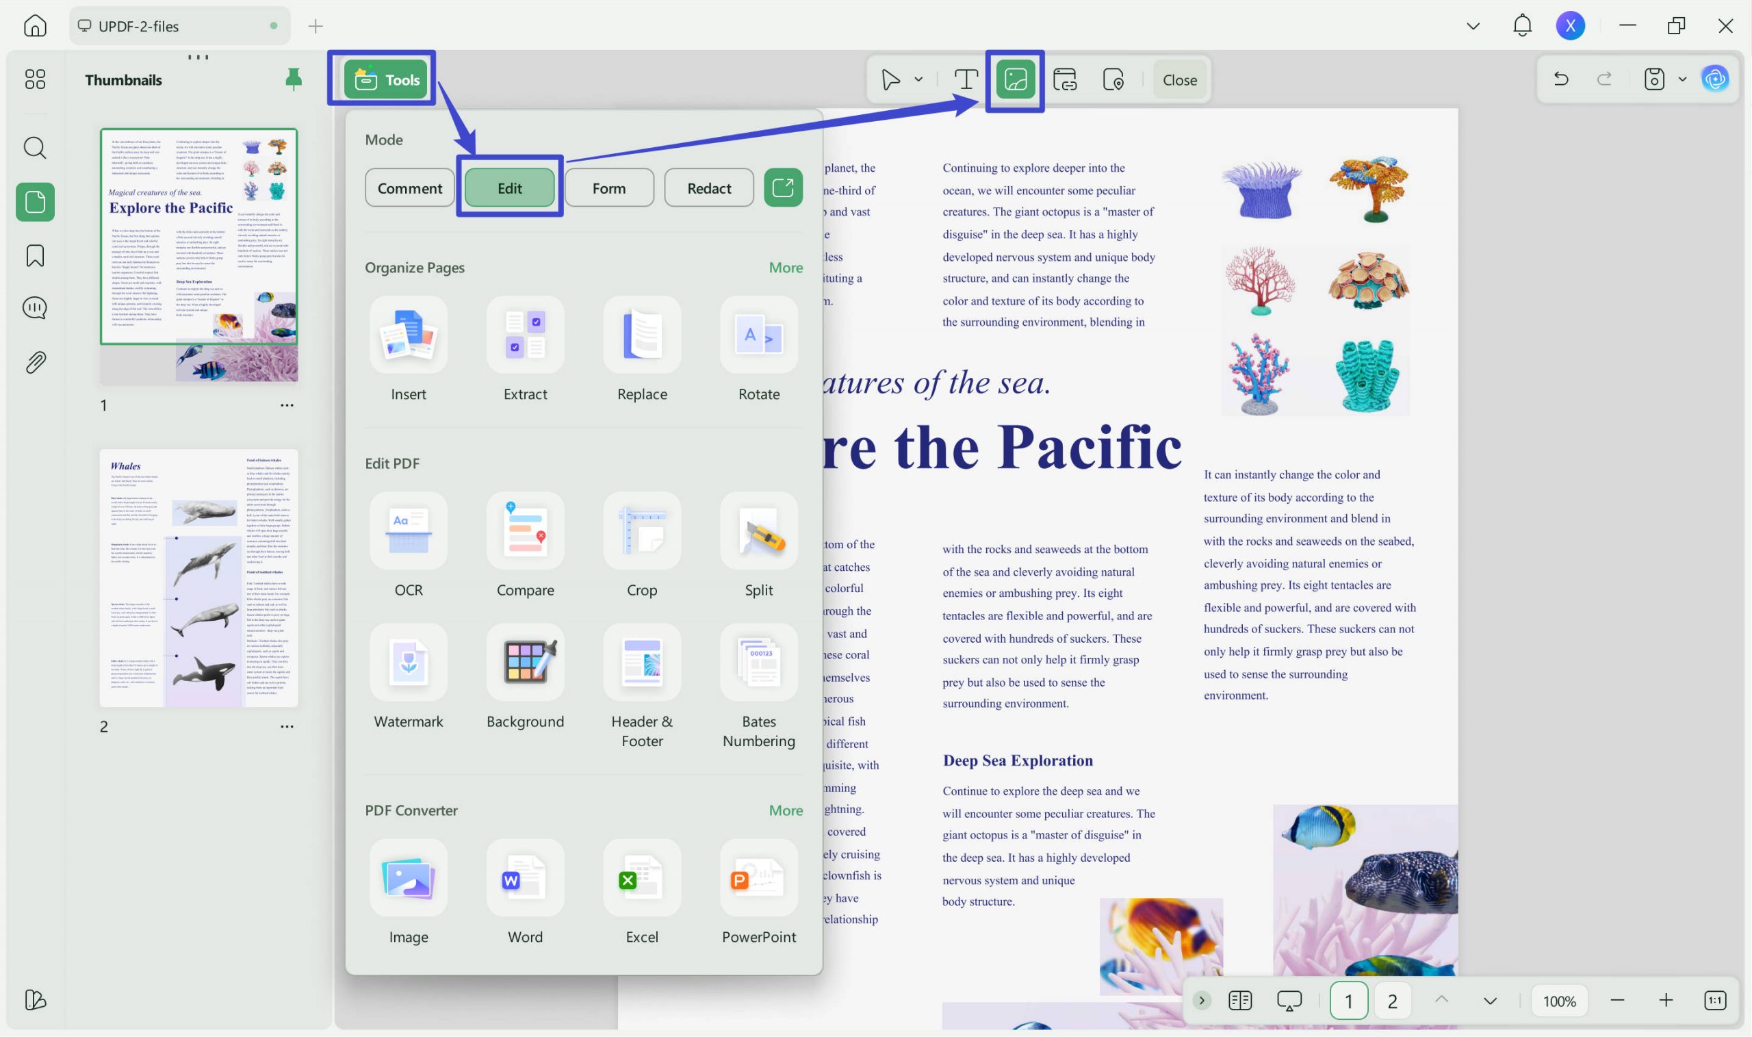This screenshot has height=1037, width=1752.
Task: Close the edit toolbar
Action: coord(1180,79)
